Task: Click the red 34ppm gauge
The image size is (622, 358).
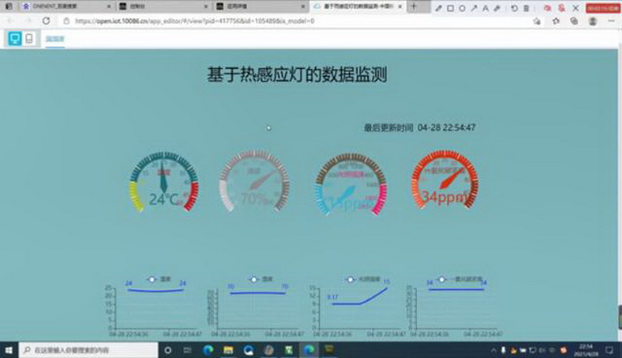Action: click(x=445, y=182)
